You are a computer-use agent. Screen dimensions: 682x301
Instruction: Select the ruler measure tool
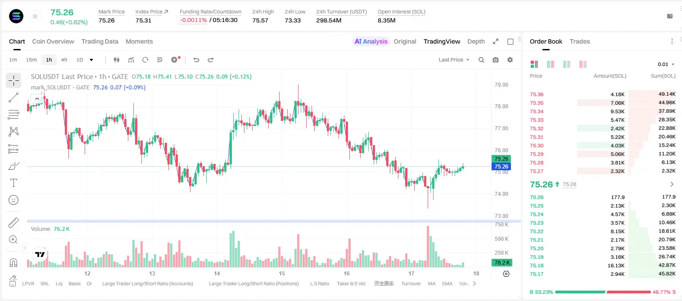[x=14, y=223]
